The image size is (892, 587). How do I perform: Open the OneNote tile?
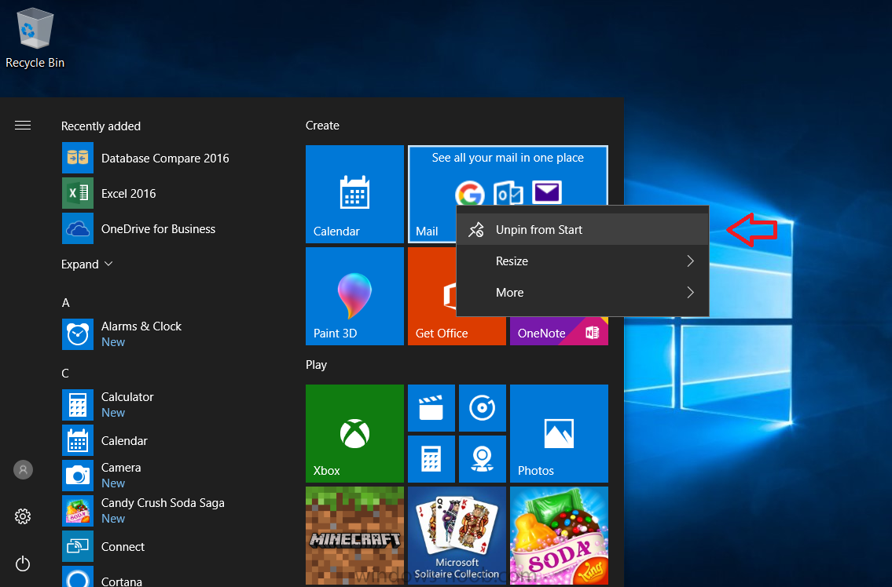(559, 330)
